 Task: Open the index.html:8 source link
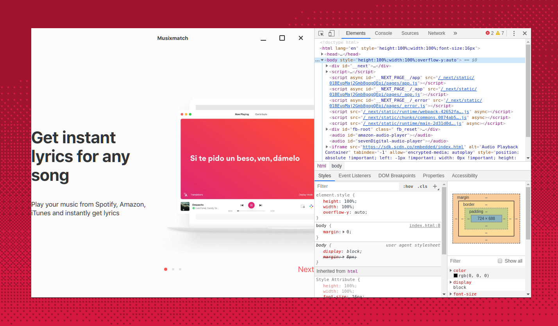[424, 226]
